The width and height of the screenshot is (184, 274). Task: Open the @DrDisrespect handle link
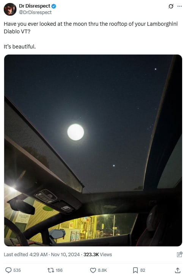pos(35,13)
